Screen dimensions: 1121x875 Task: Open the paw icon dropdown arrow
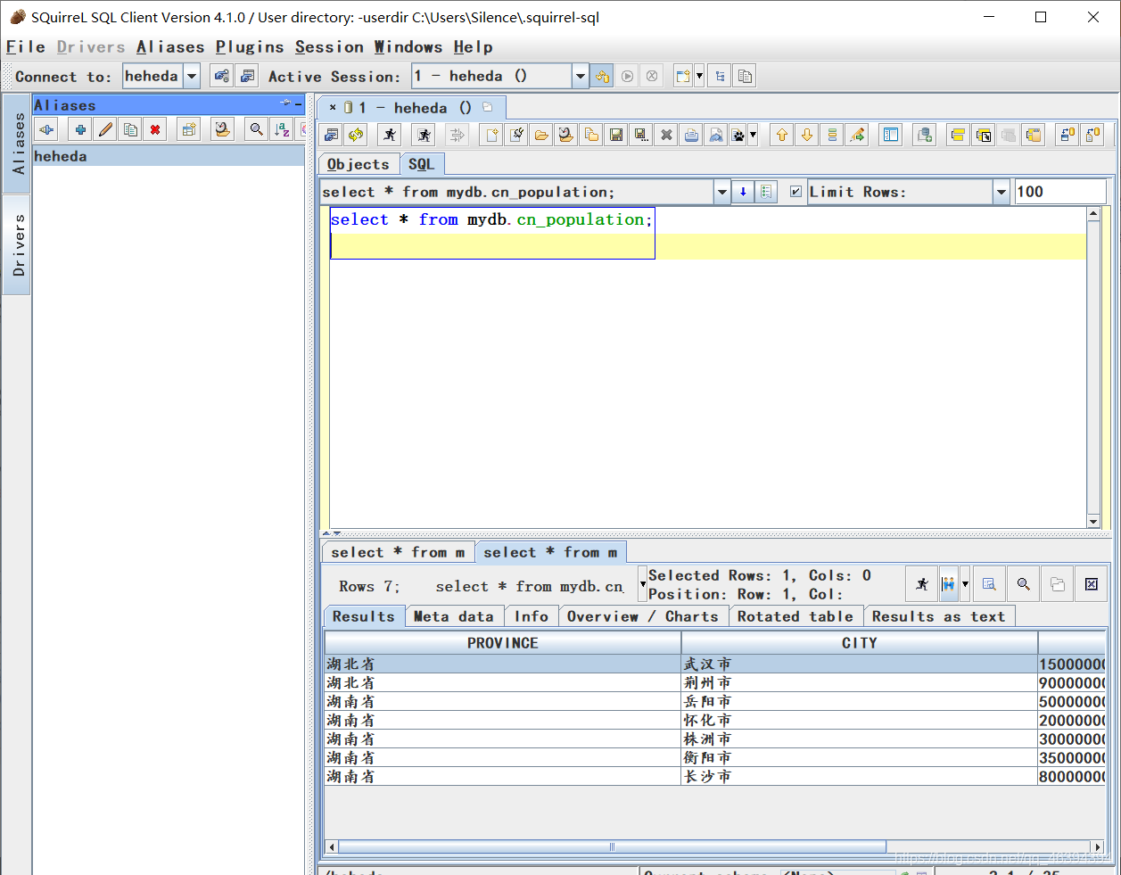(x=753, y=135)
